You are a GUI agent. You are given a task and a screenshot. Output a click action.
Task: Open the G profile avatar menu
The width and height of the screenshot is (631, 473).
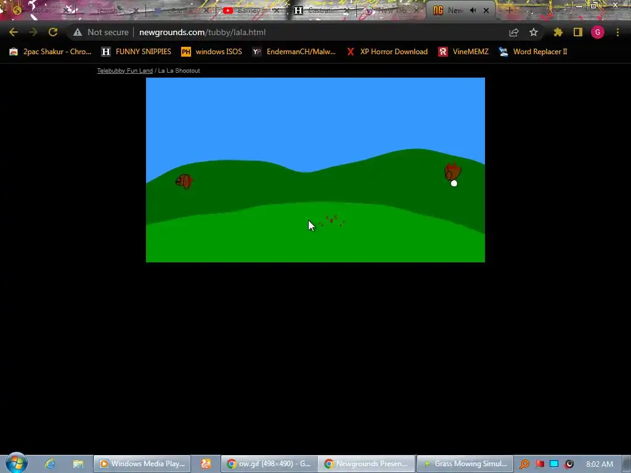pos(598,32)
